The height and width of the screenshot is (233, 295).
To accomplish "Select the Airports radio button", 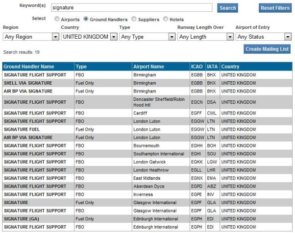I will [x=57, y=19].
